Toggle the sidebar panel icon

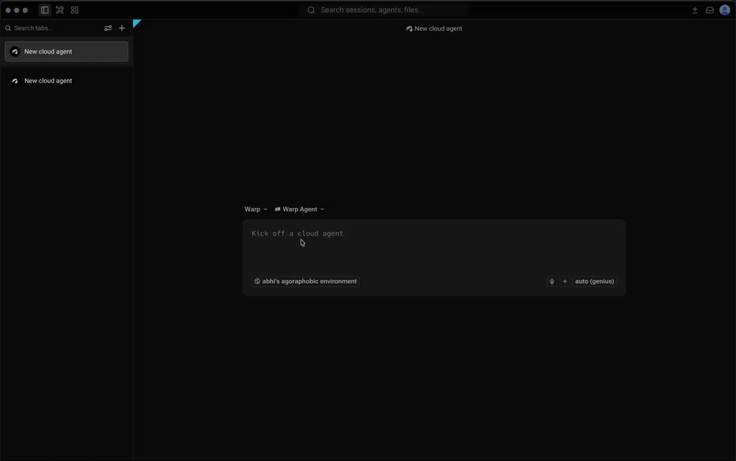tap(45, 10)
